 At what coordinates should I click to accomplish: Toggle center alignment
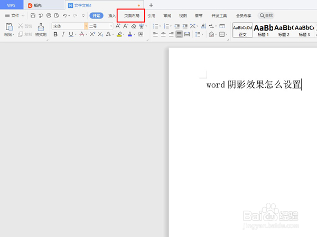[x=163, y=34]
